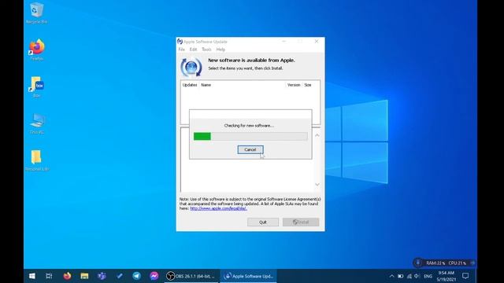Image resolution: width=504 pixels, height=283 pixels.
Task: Open File Explorer from the taskbar
Action: click(84, 276)
